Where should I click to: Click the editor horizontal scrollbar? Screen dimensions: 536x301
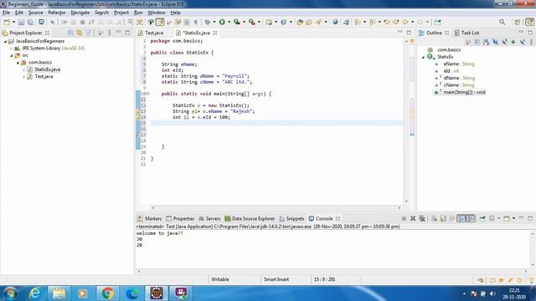pyautogui.click(x=276, y=207)
